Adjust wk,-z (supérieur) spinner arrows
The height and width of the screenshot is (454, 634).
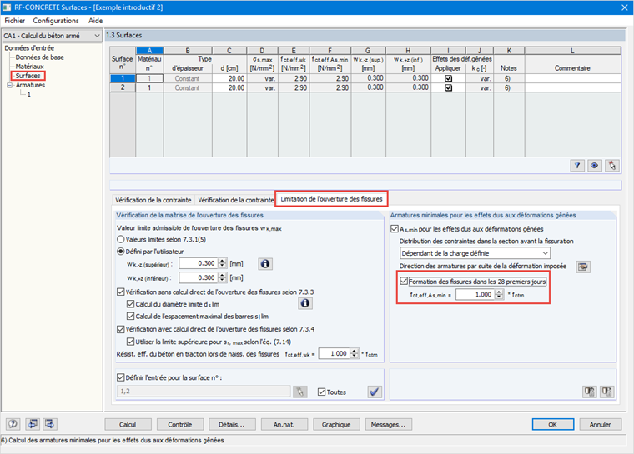pos(223,264)
